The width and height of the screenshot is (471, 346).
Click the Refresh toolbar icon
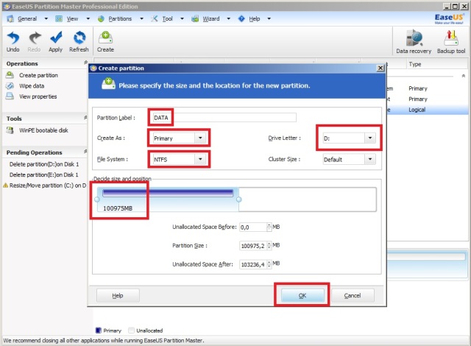click(79, 38)
